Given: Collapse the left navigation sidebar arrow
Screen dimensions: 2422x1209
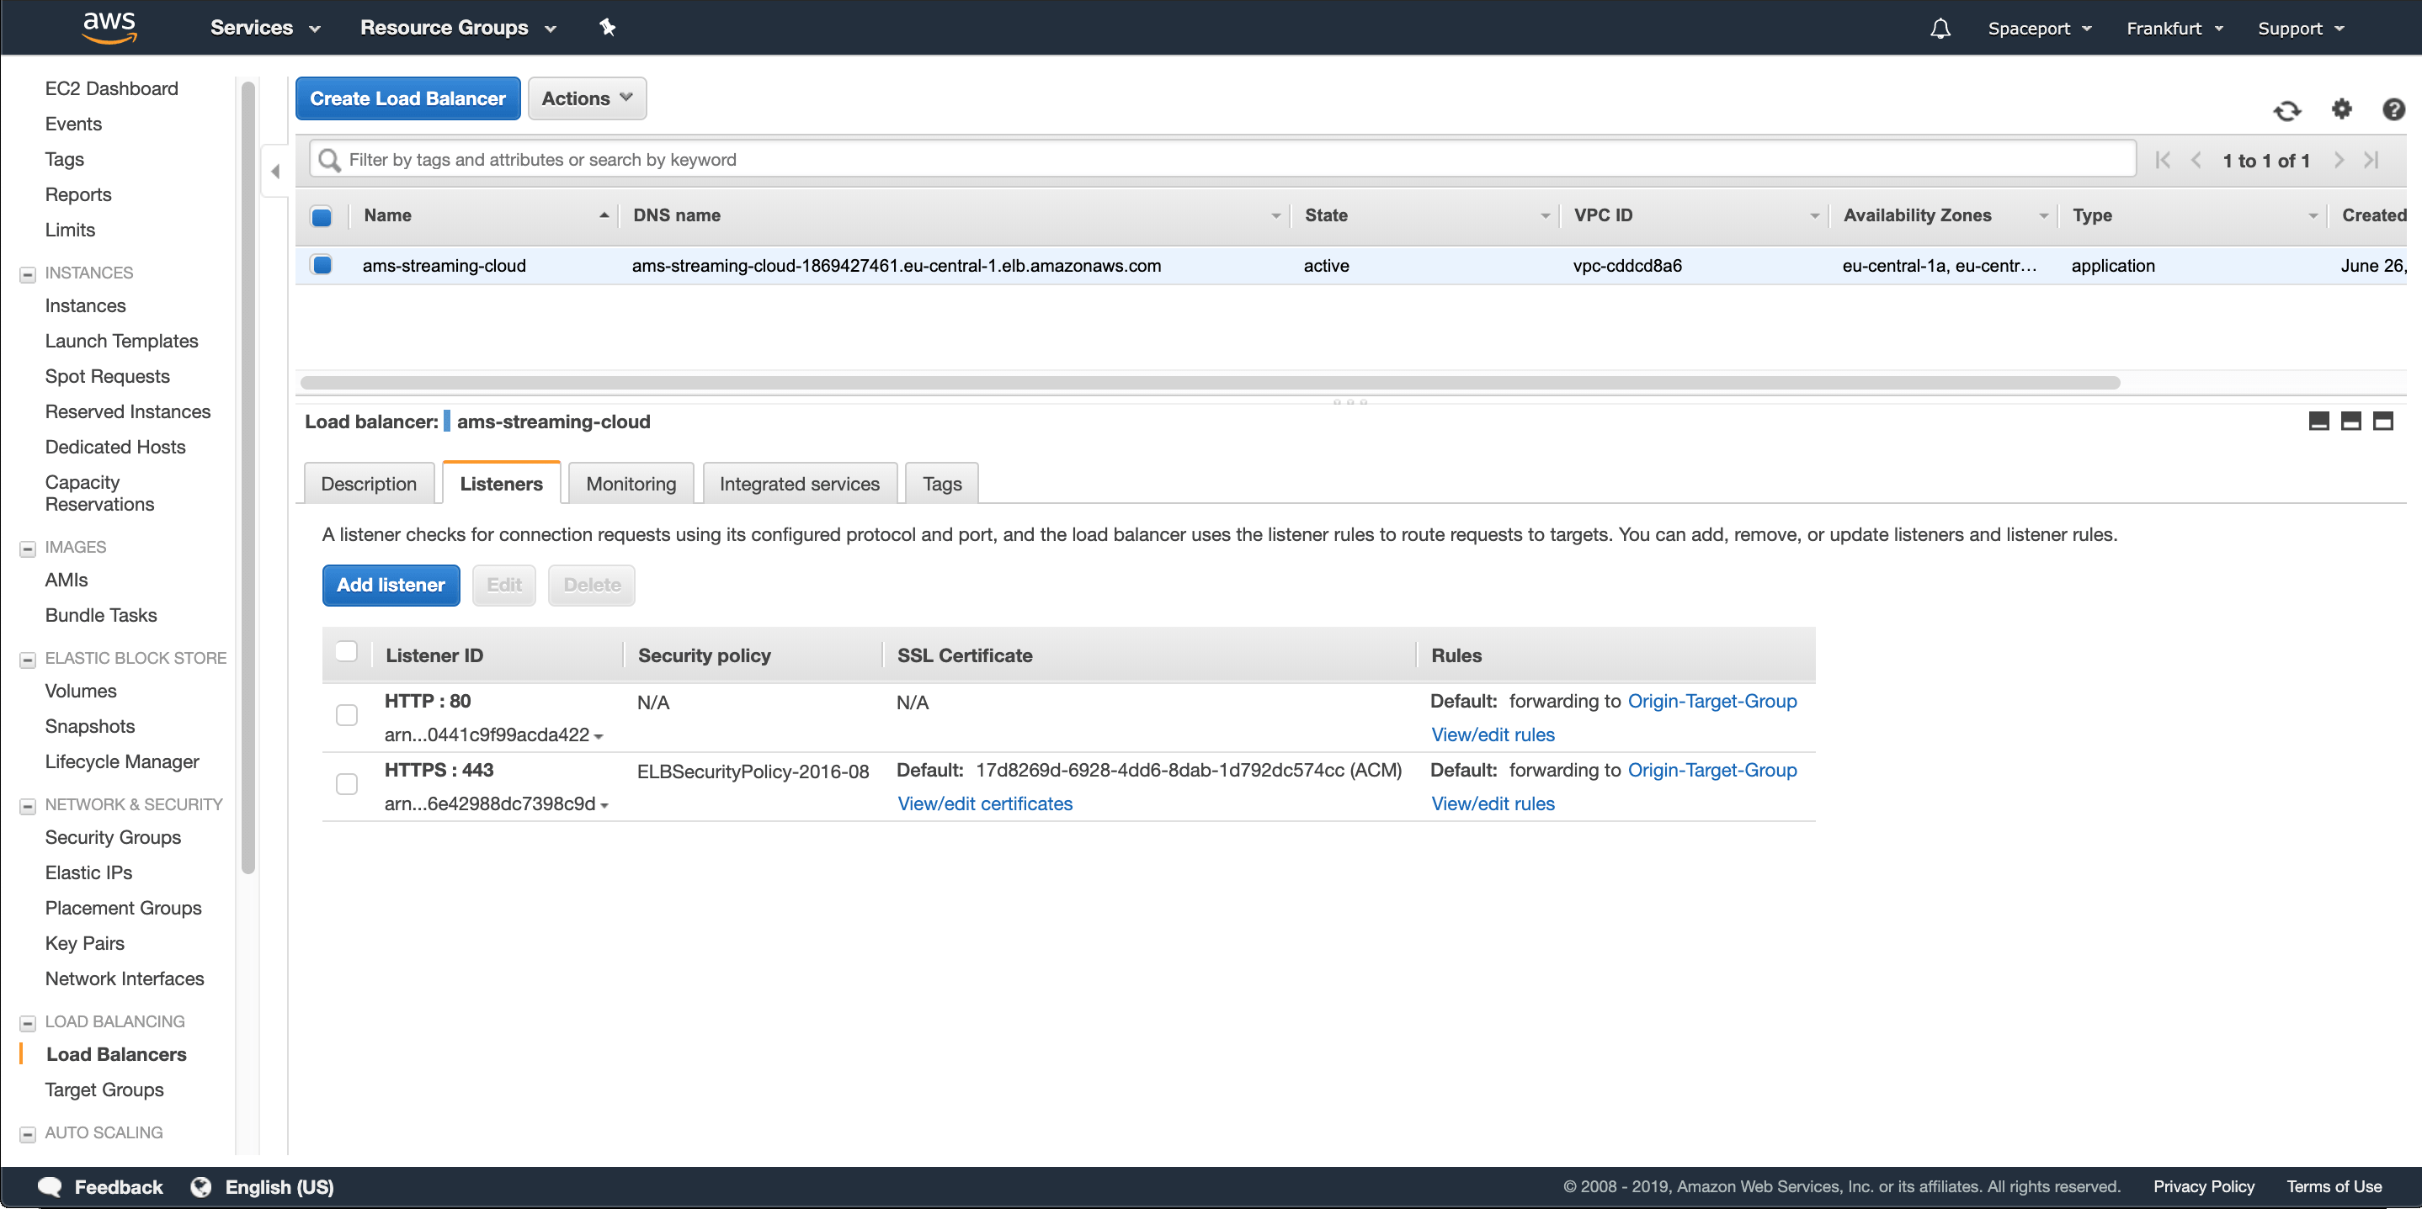Looking at the screenshot, I should tap(274, 171).
